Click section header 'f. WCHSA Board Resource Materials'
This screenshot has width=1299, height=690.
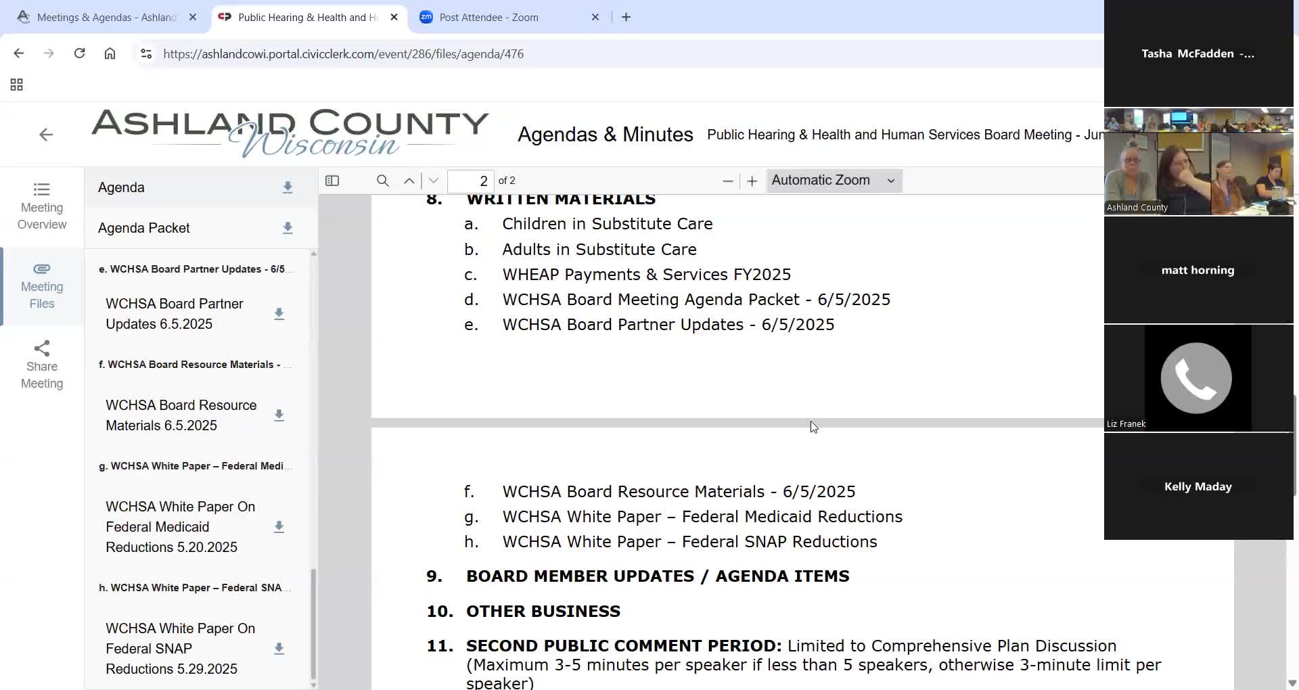point(196,365)
